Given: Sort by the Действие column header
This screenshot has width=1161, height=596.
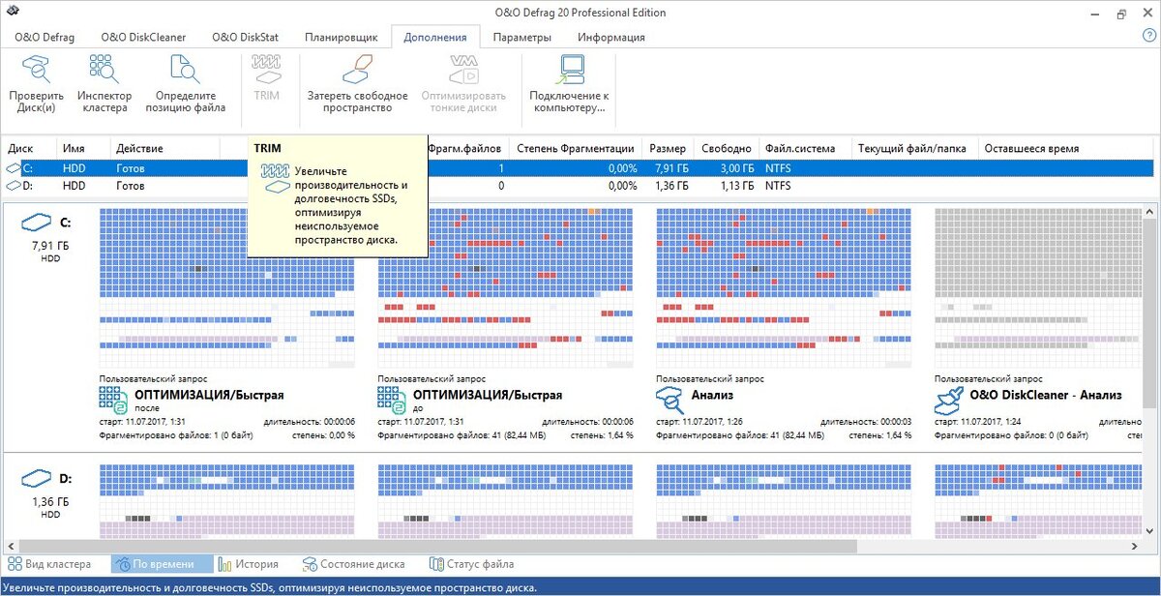Looking at the screenshot, I should coord(164,148).
